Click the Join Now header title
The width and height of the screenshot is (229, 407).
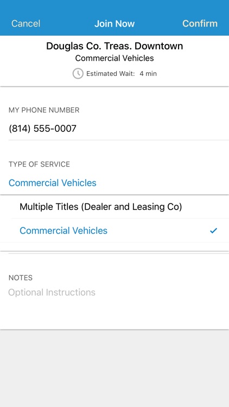coord(114,23)
